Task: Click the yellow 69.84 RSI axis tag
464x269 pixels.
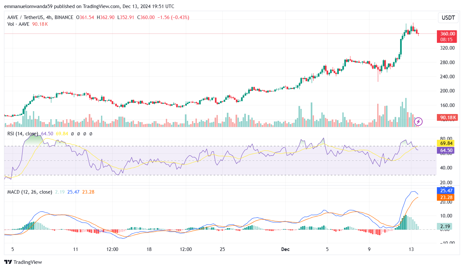Action: coord(445,143)
